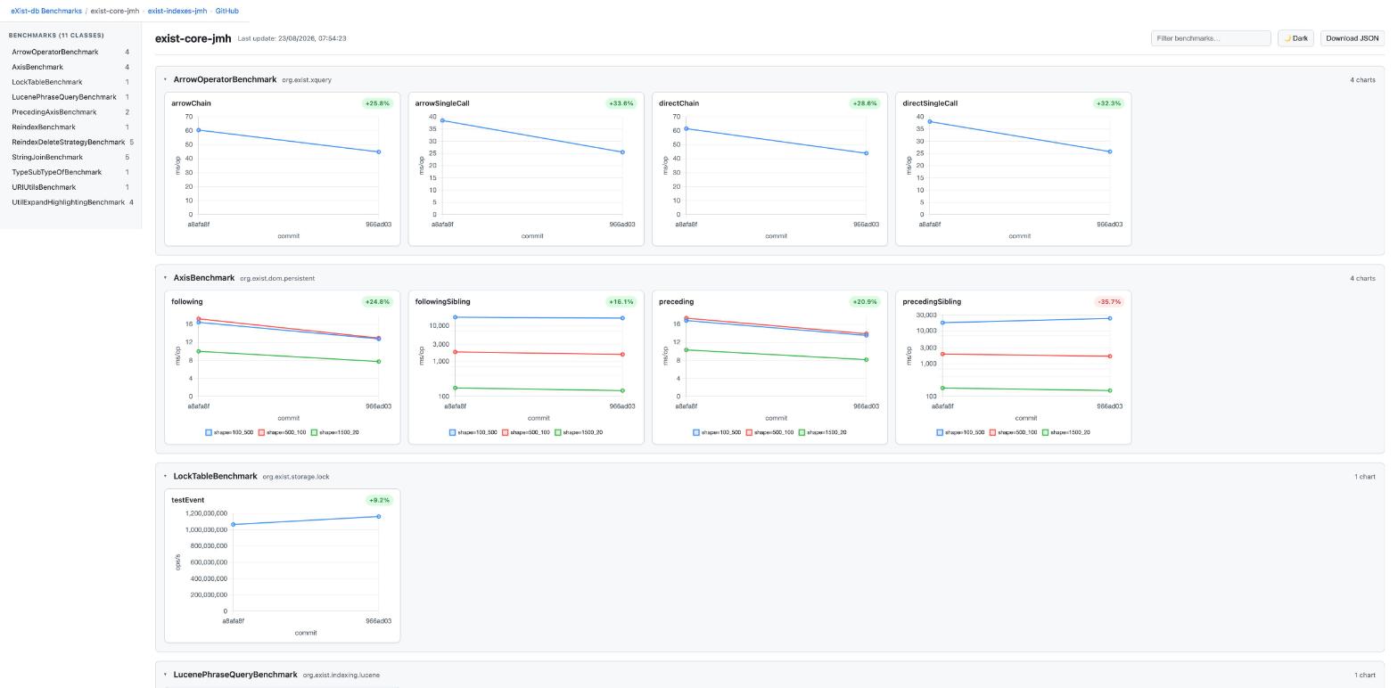Toggle shape=500_100 legend in precedingSibling chart

point(1014,432)
